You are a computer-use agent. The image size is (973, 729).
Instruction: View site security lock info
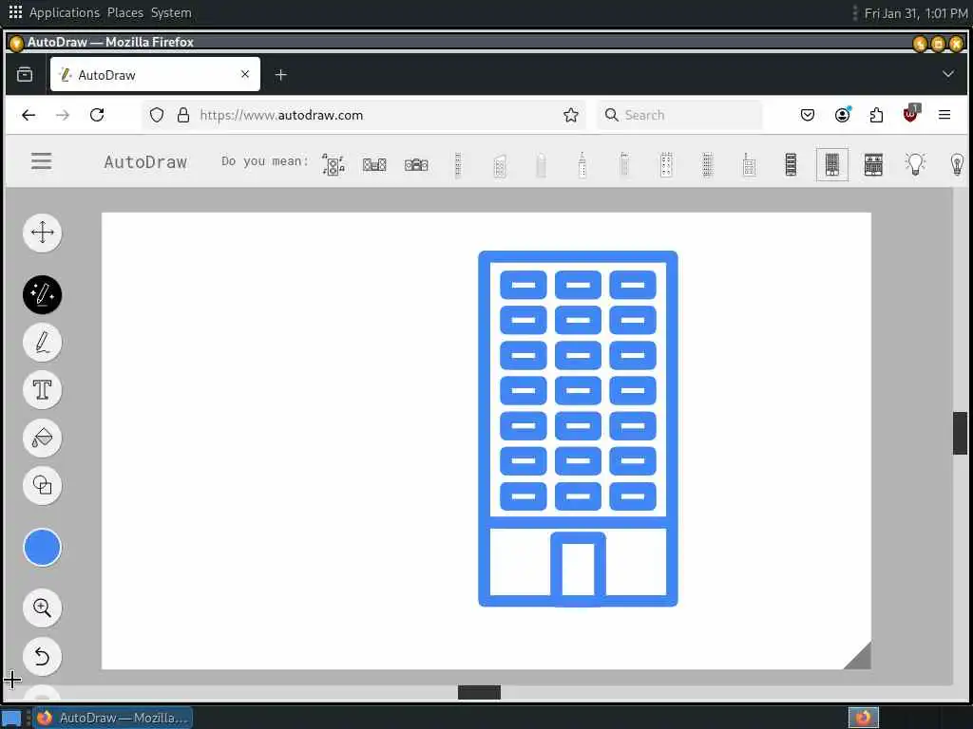point(183,115)
